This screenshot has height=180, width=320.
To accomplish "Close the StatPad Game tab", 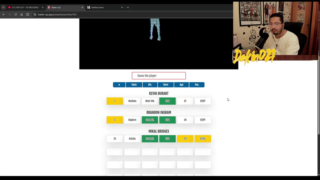I will coord(122,7).
